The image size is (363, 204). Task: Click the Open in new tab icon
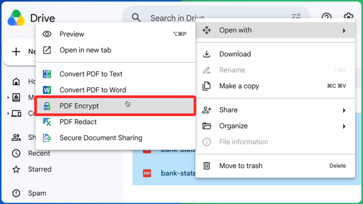47,50
